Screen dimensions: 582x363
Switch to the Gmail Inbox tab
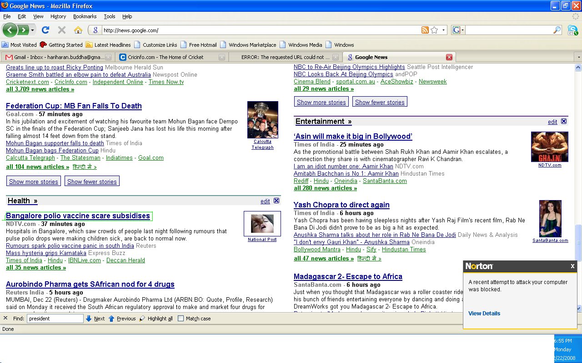pos(57,57)
